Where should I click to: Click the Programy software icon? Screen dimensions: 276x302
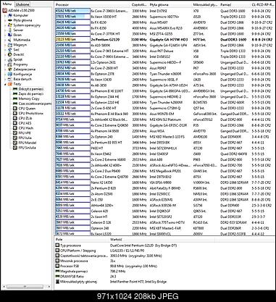tap(10, 64)
